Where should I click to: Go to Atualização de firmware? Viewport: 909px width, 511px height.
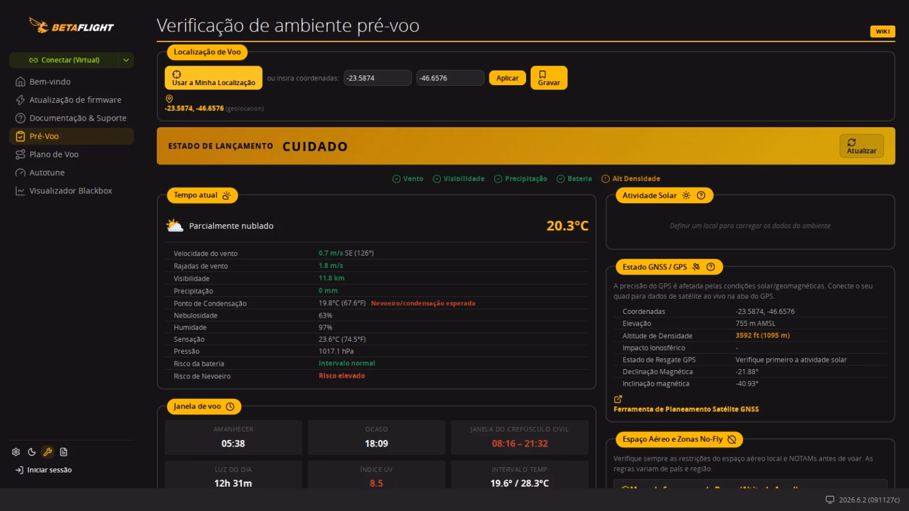[72, 100]
